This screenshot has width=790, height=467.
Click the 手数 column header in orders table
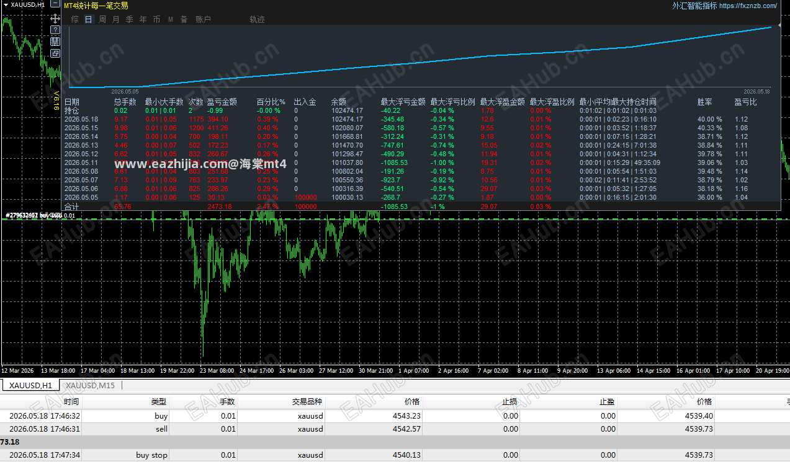(227, 402)
